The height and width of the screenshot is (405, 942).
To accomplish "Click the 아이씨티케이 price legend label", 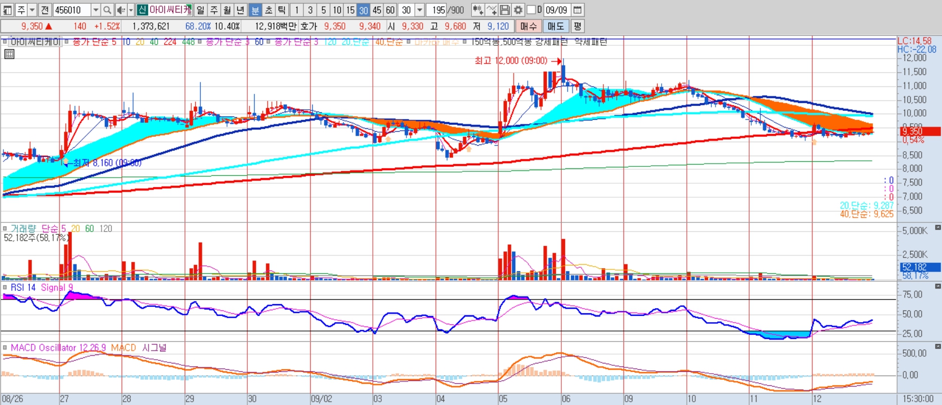I will (35, 42).
